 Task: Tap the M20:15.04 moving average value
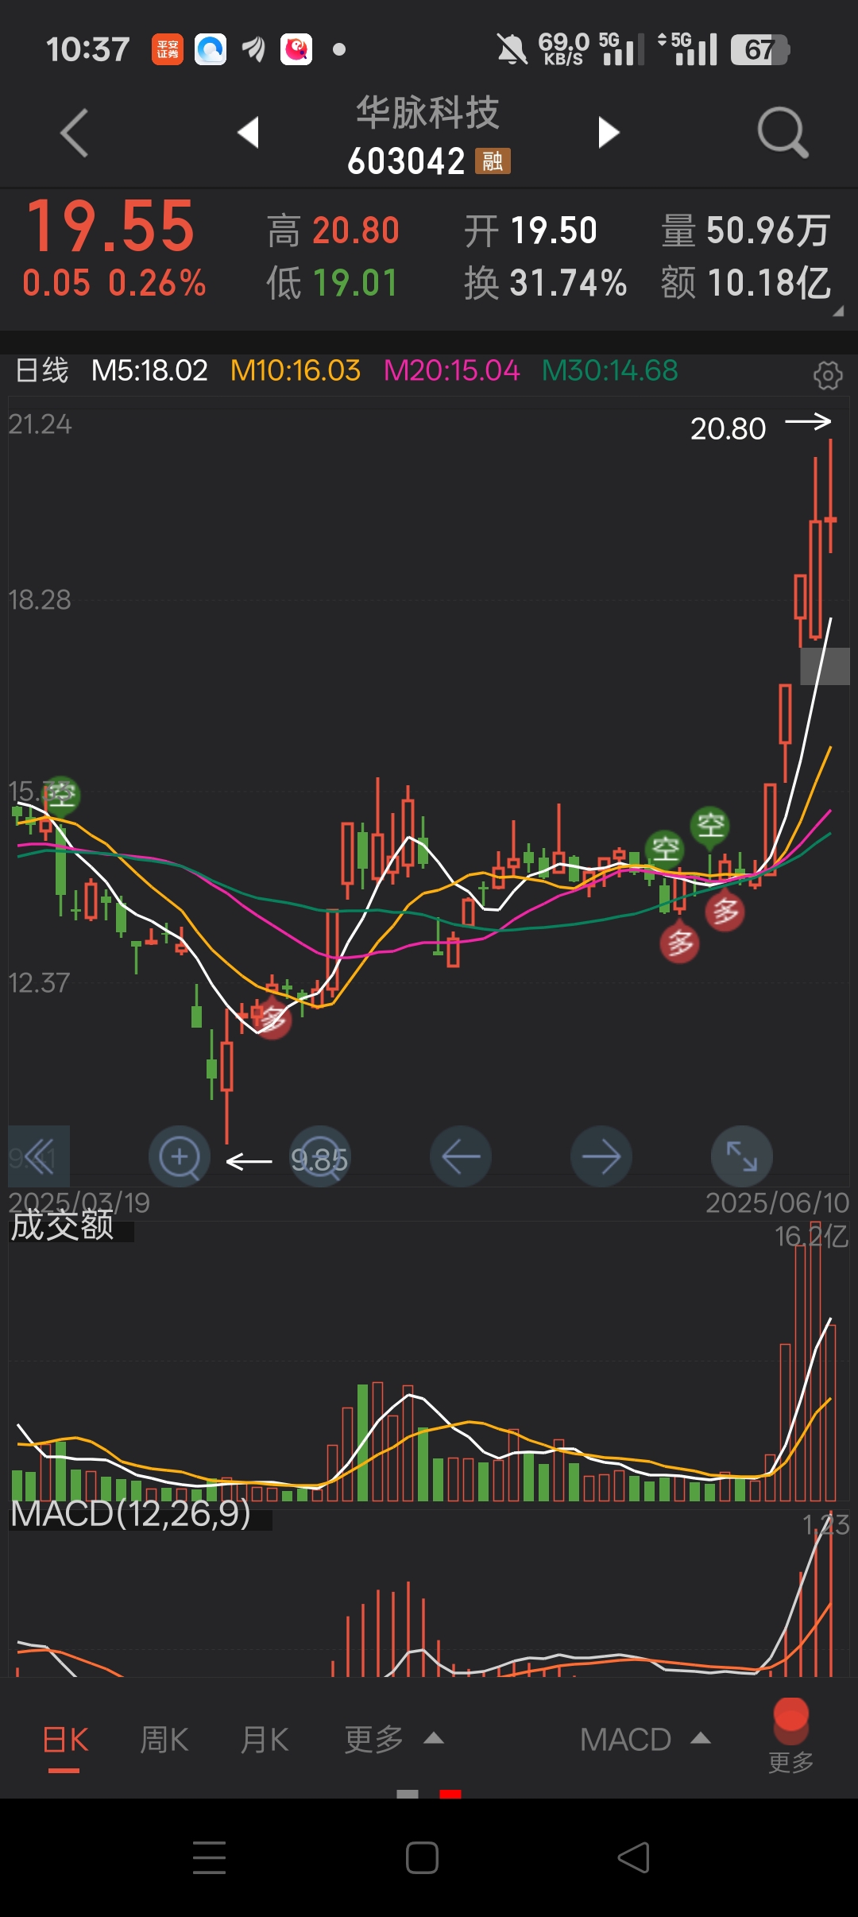point(451,370)
